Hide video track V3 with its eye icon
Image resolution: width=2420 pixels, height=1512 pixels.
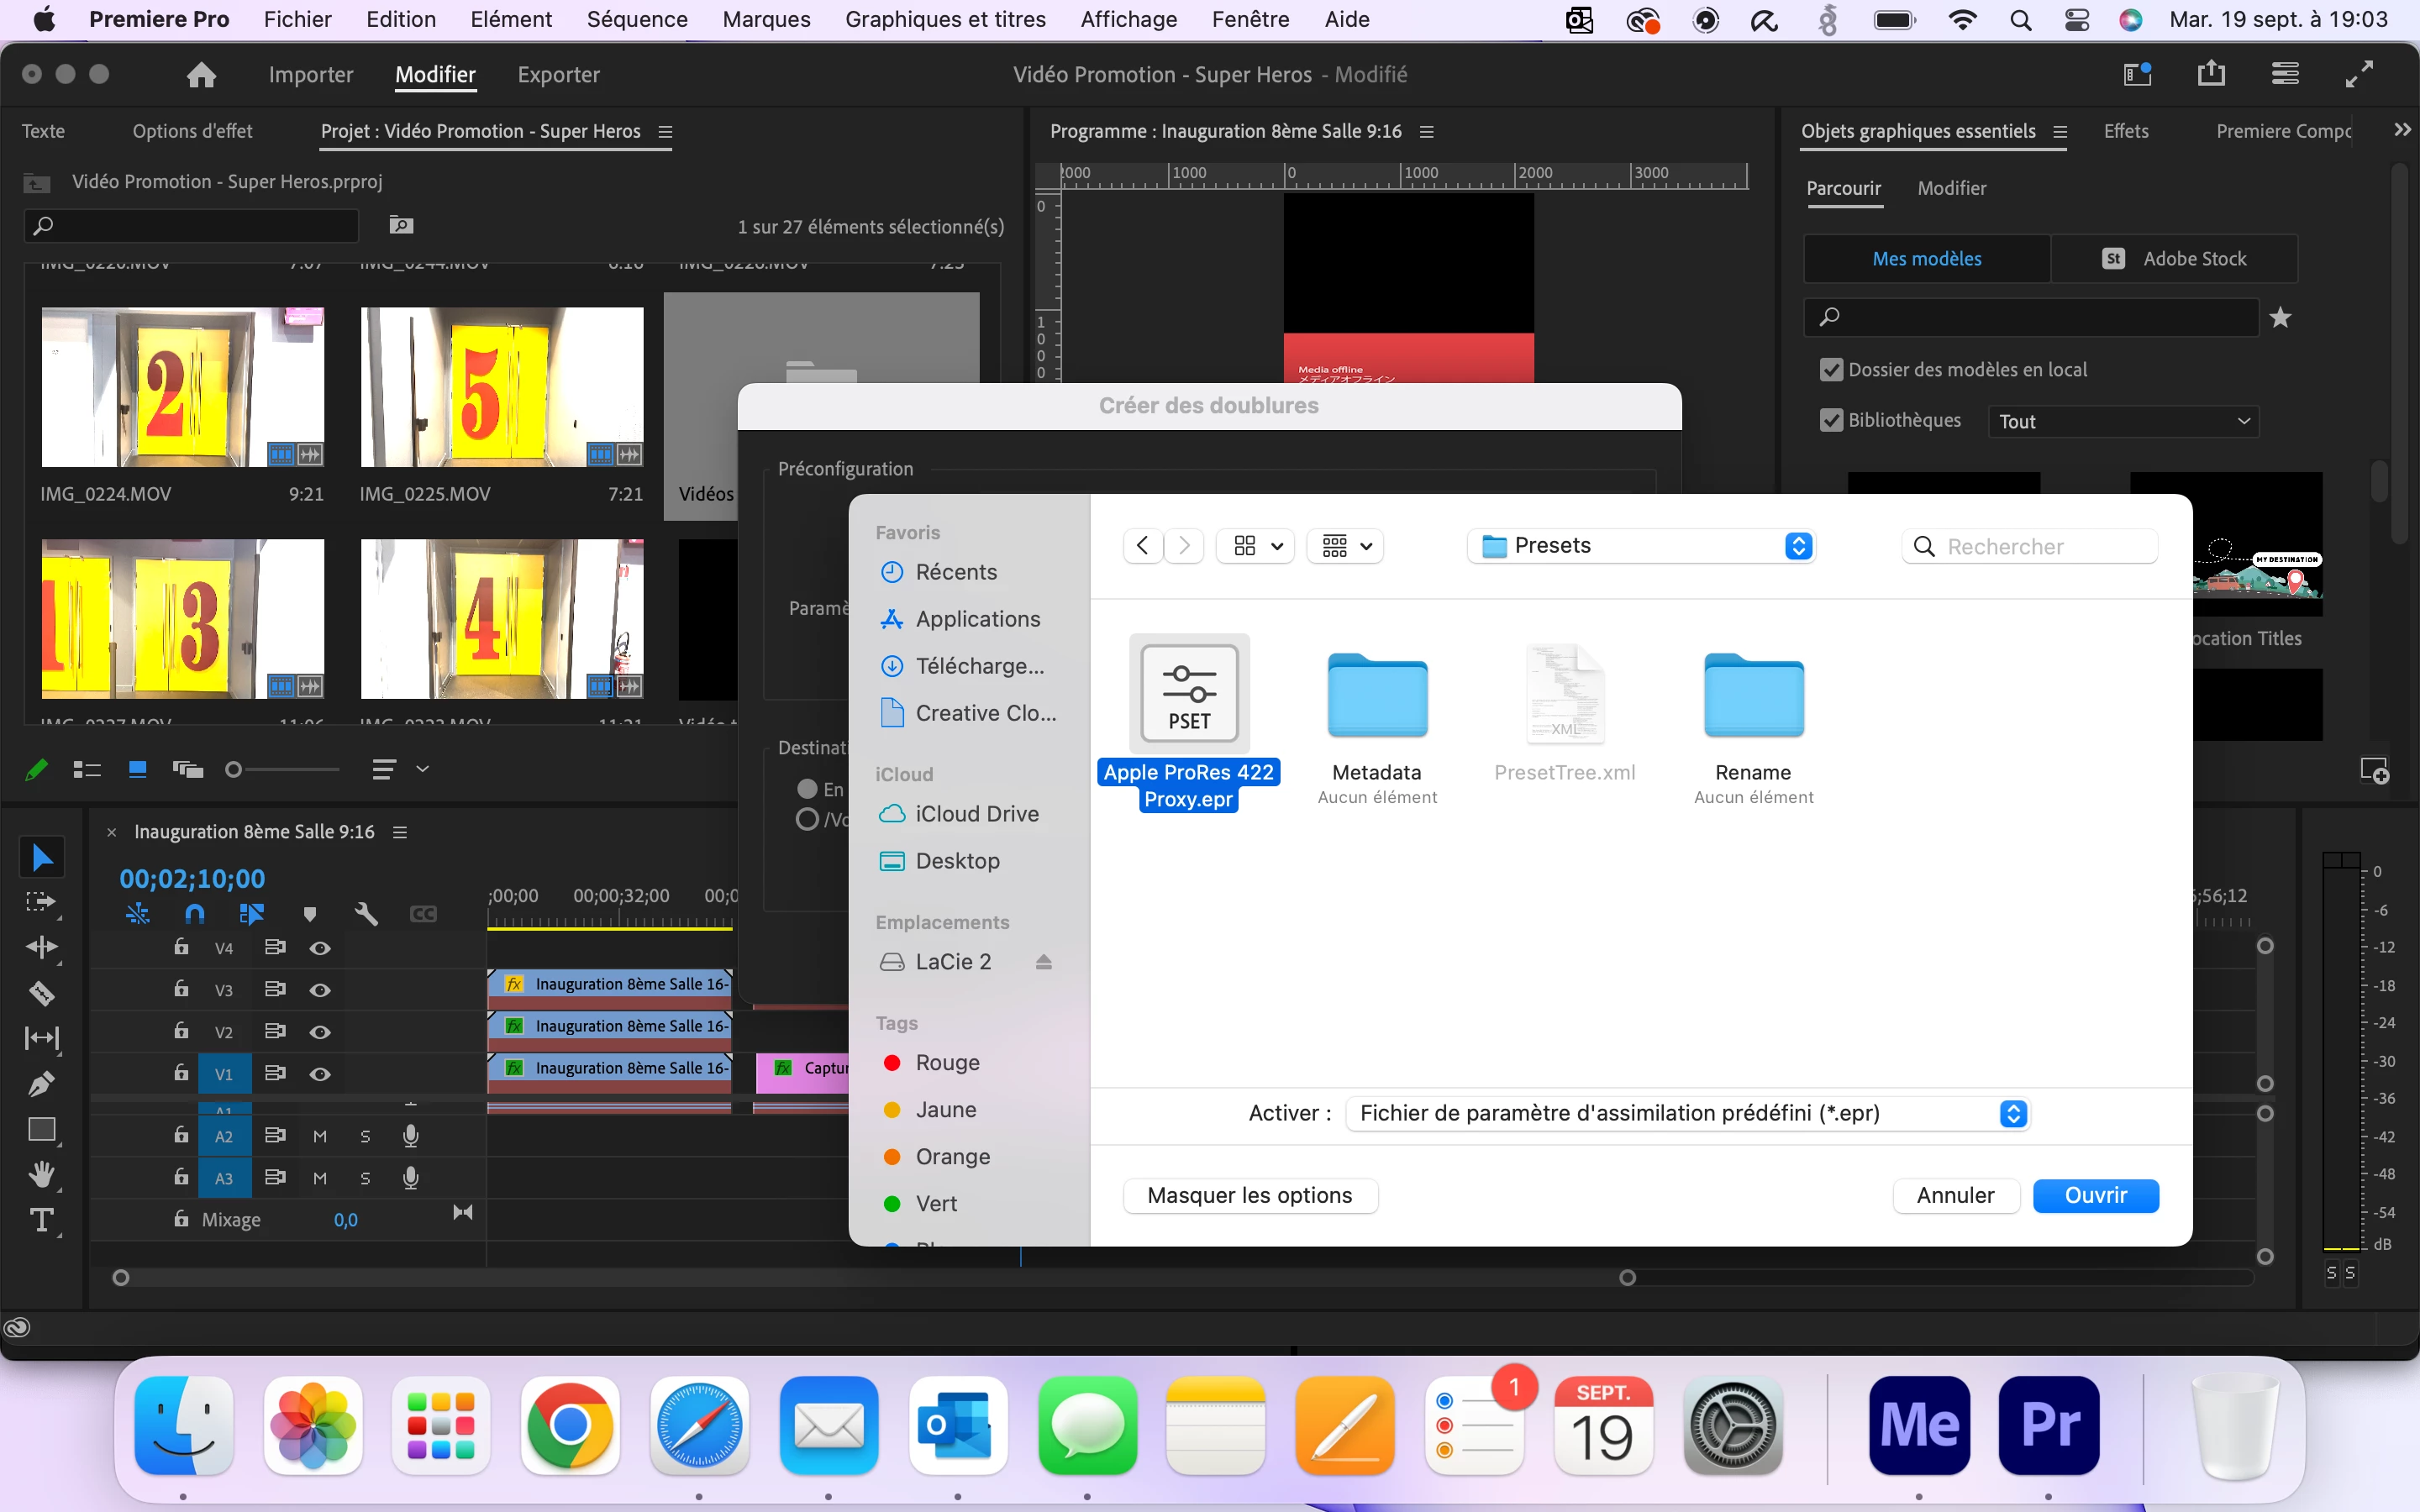click(320, 990)
